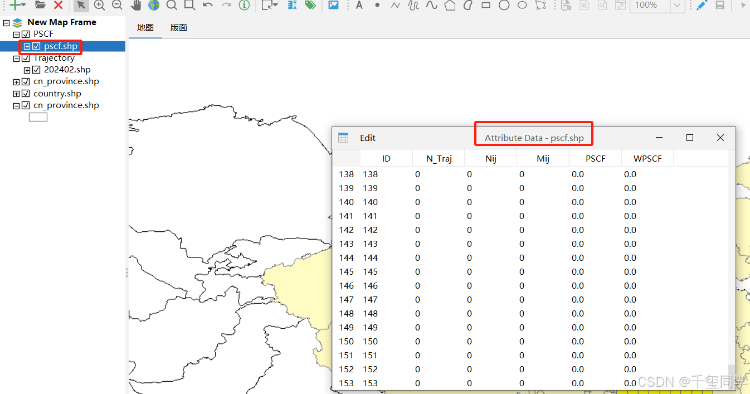Click the blue pencil edit icon
Image resolution: width=750 pixels, height=394 pixels.
tap(702, 5)
